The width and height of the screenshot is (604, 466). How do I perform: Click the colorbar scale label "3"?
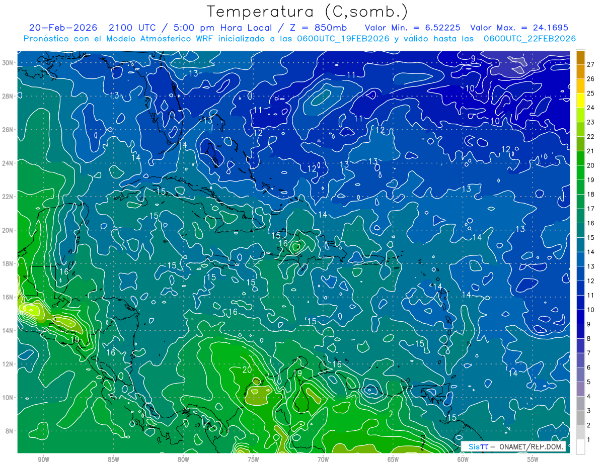[x=589, y=411]
